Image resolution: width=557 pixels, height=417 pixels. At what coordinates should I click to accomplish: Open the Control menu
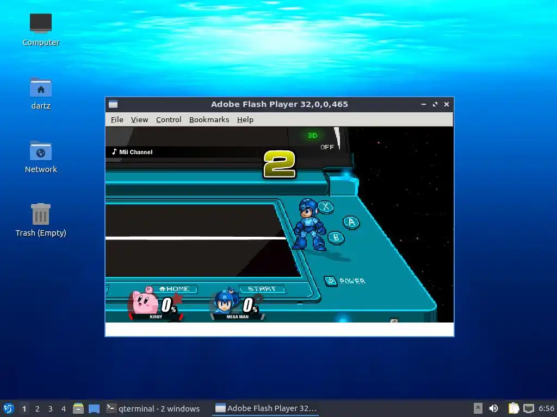pos(169,120)
